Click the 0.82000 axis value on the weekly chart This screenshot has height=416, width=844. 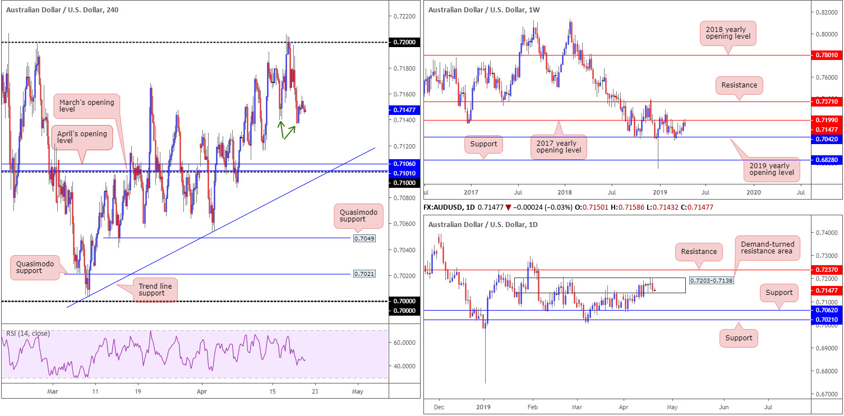click(827, 12)
